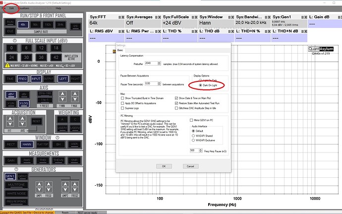Open the Window section help icon

tap(57, 138)
